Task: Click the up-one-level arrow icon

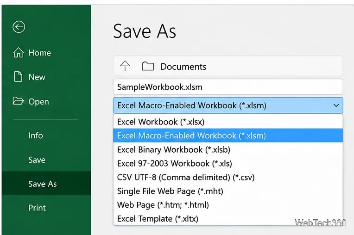Action: 125,66
